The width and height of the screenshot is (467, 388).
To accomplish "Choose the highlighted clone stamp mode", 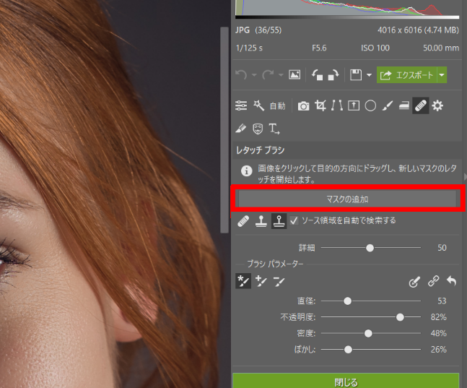I will pos(279,221).
